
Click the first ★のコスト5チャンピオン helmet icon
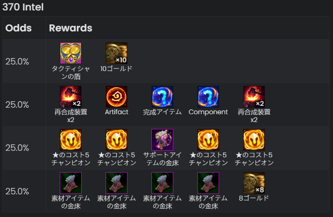pyautogui.click(x=71, y=140)
